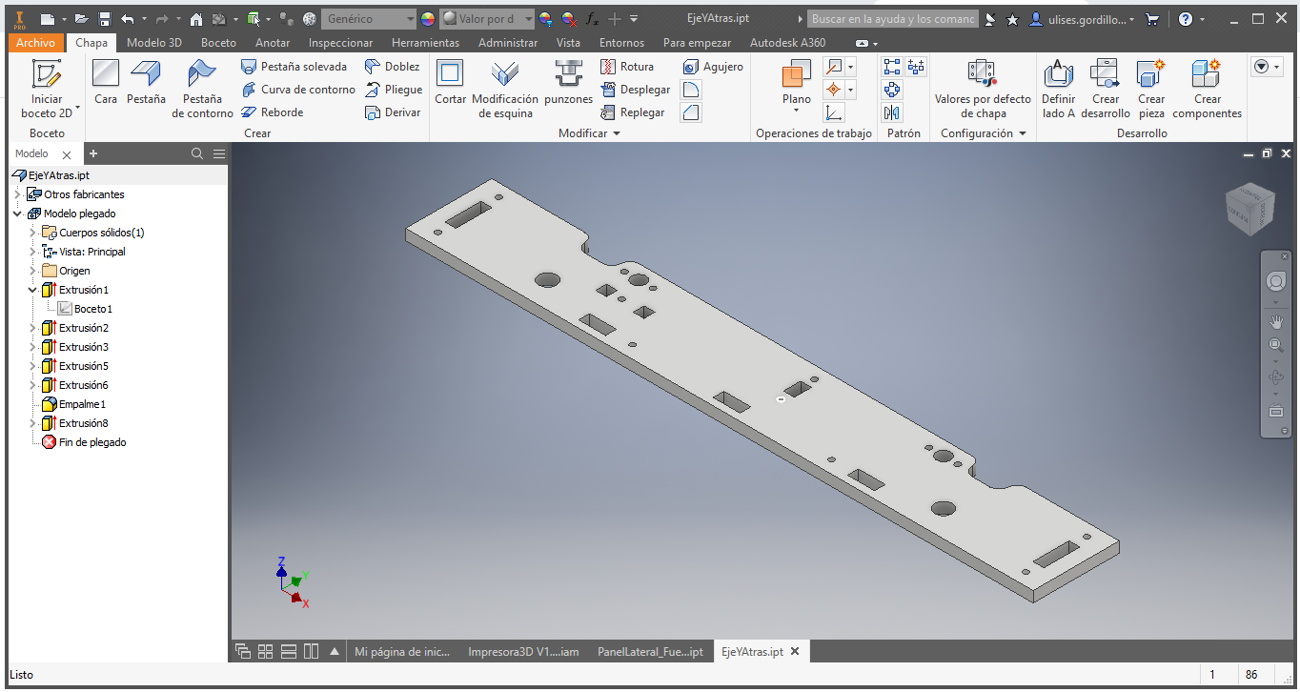Click the full navigation wheel icon
The height and width of the screenshot is (692, 1300).
pyautogui.click(x=1276, y=282)
